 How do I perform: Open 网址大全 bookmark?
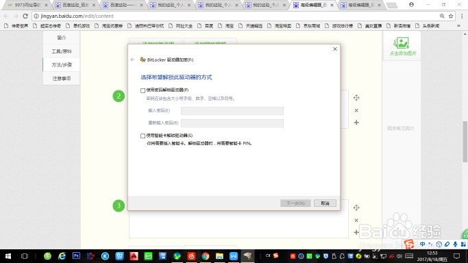181,26
